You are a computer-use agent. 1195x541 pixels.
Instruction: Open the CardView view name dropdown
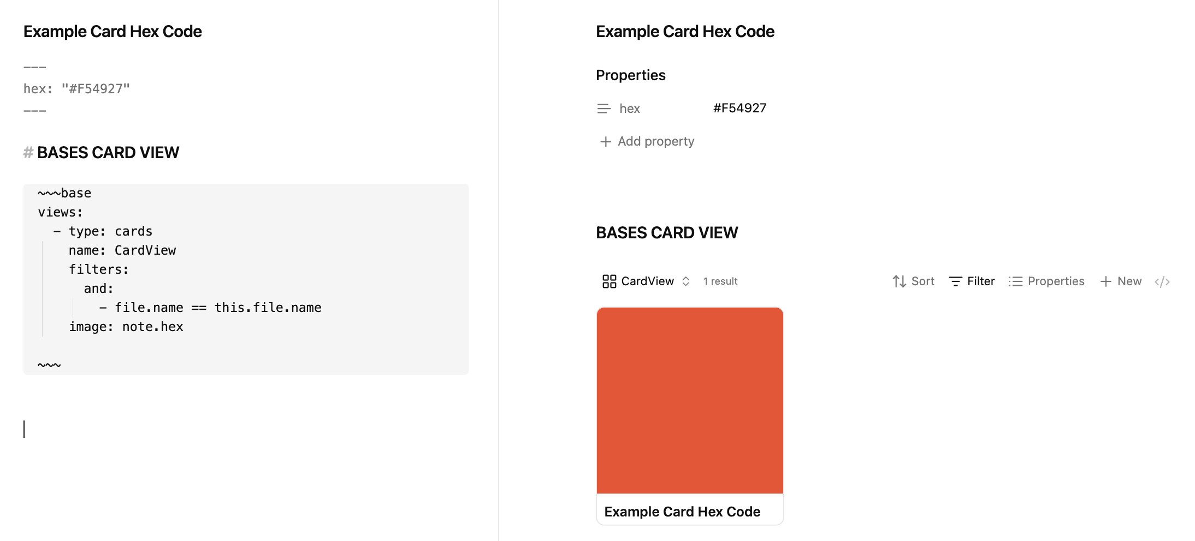648,281
